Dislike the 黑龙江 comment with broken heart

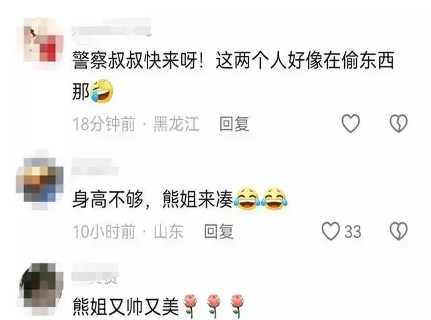point(399,123)
